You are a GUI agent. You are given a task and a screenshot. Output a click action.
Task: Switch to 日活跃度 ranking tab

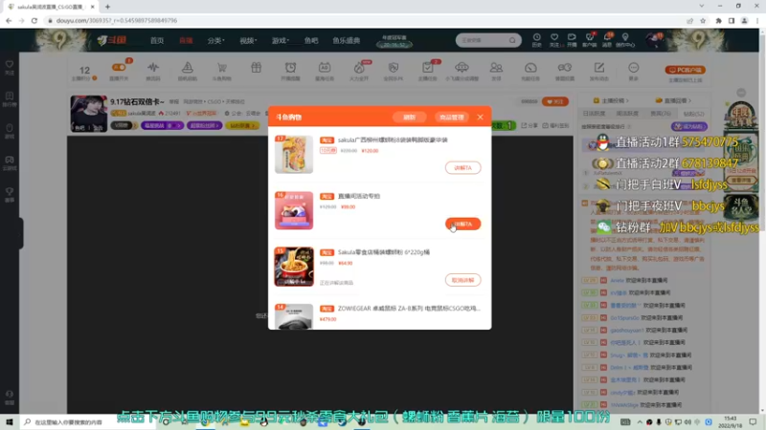point(594,113)
